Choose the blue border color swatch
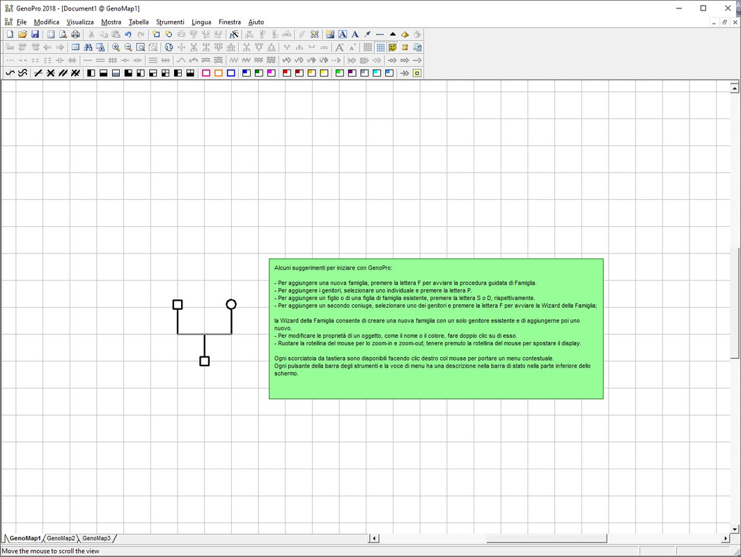 (x=231, y=73)
